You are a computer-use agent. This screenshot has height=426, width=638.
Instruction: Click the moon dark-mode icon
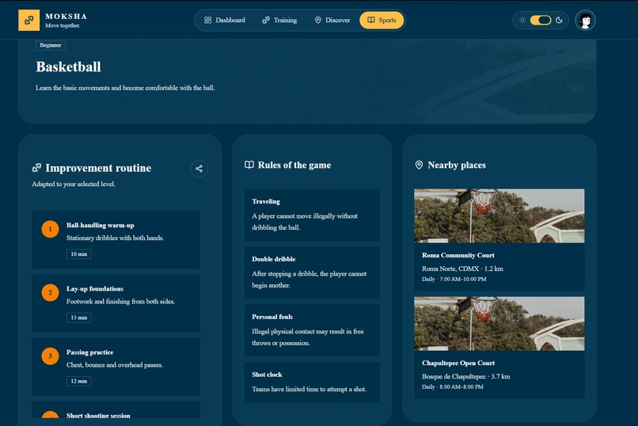(559, 20)
